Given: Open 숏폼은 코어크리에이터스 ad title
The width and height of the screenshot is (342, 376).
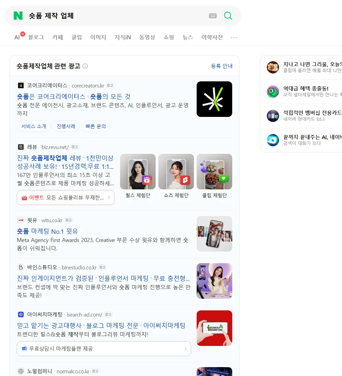Looking at the screenshot, I should click(x=74, y=96).
